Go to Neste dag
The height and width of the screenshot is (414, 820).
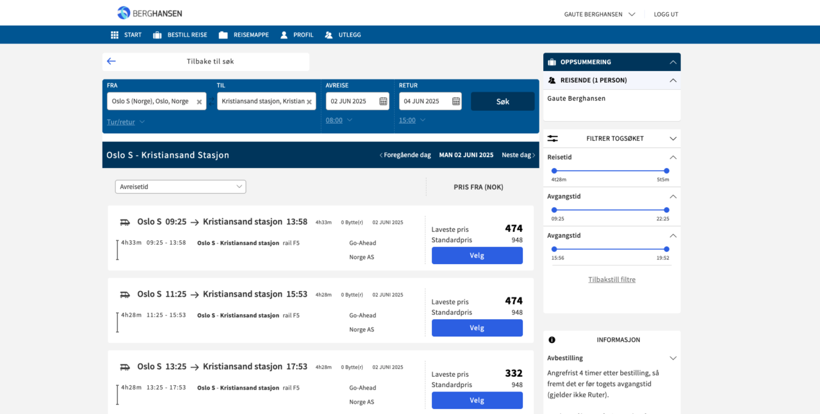518,155
